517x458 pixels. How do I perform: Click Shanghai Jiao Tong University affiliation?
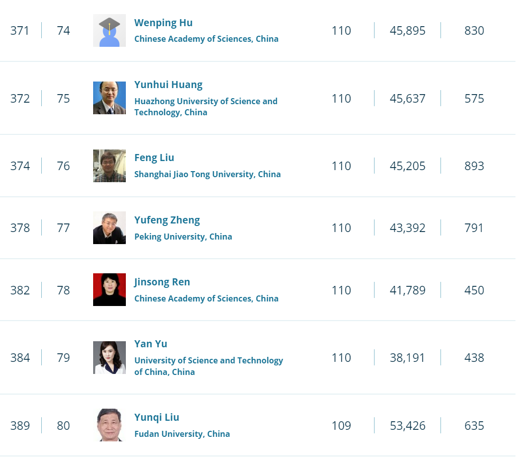207,174
